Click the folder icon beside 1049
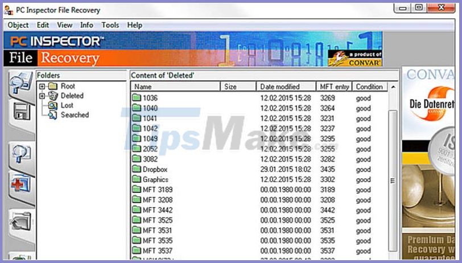Screen dimensions: 462x263 (137, 138)
